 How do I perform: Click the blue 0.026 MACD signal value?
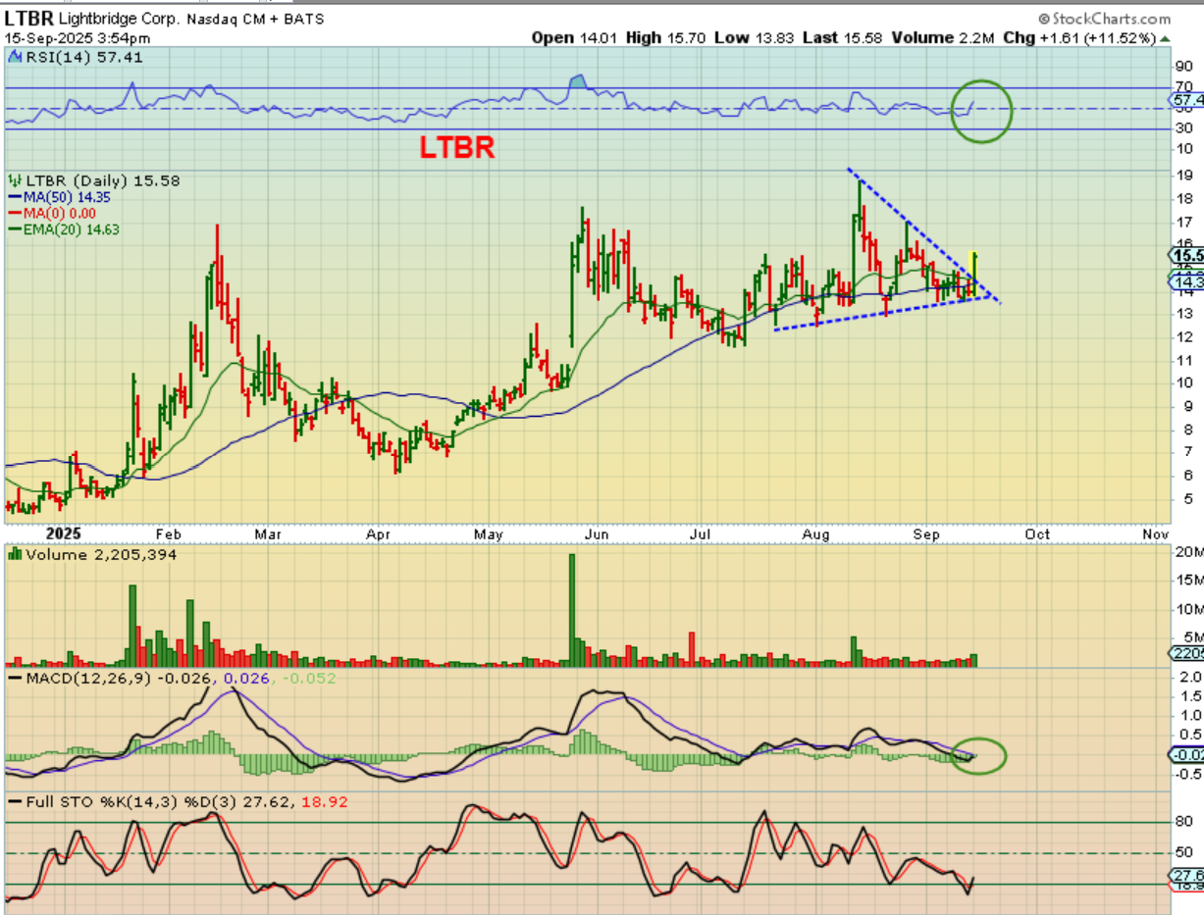coord(246,678)
